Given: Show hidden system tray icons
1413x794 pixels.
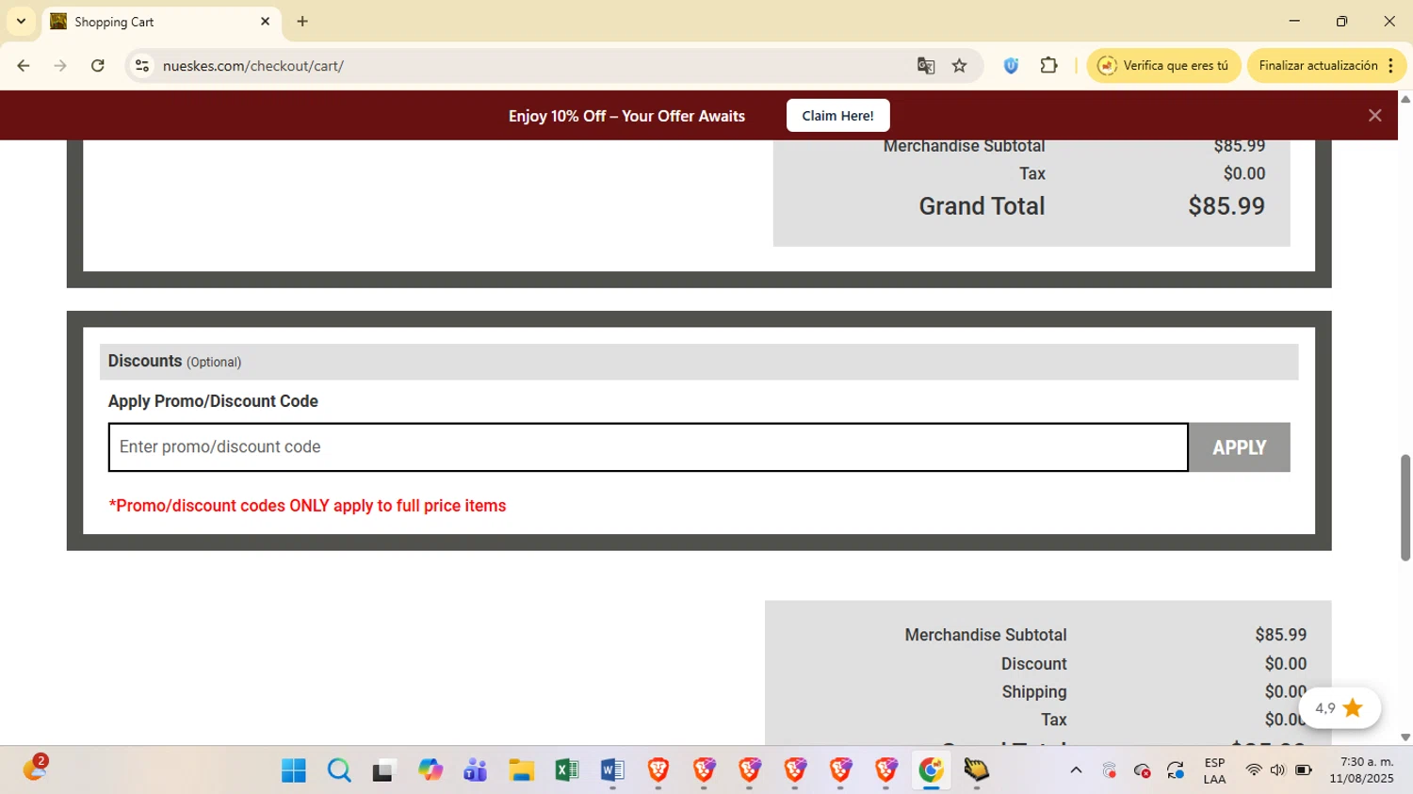Looking at the screenshot, I should (x=1076, y=770).
